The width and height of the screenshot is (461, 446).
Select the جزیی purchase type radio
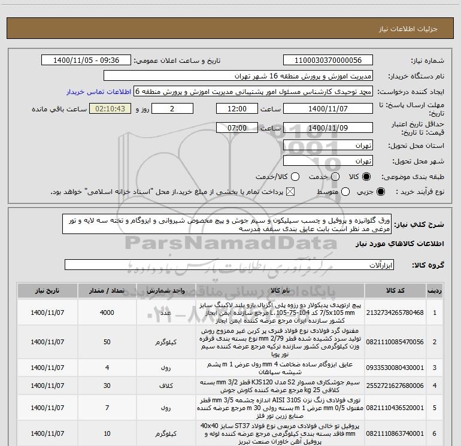(x=380, y=192)
